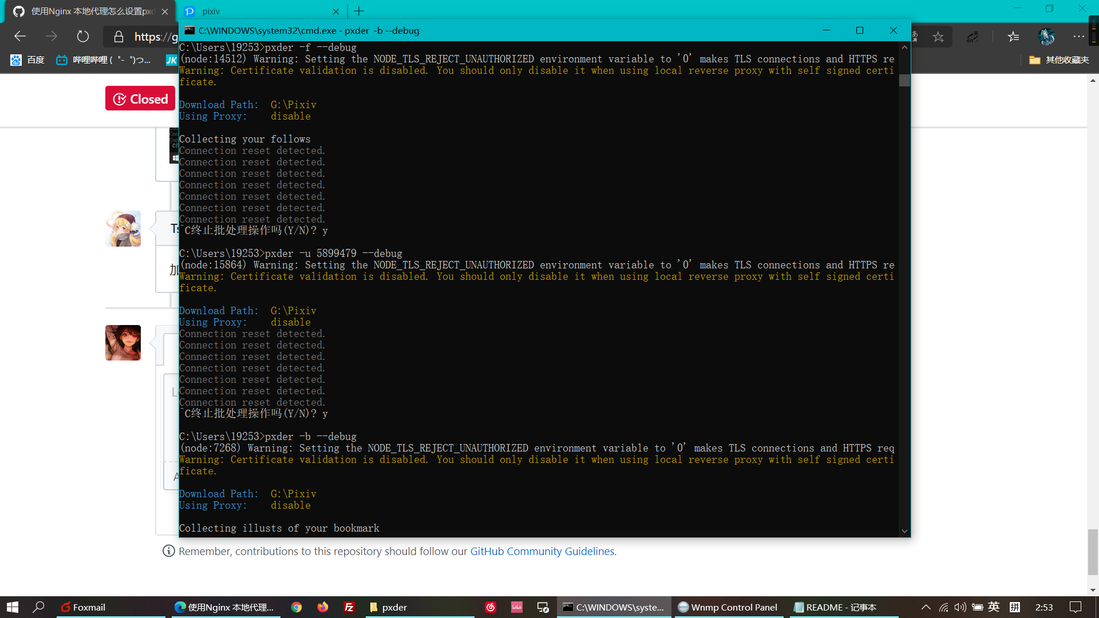Refresh the current page
The height and width of the screenshot is (618, 1099).
click(x=83, y=36)
